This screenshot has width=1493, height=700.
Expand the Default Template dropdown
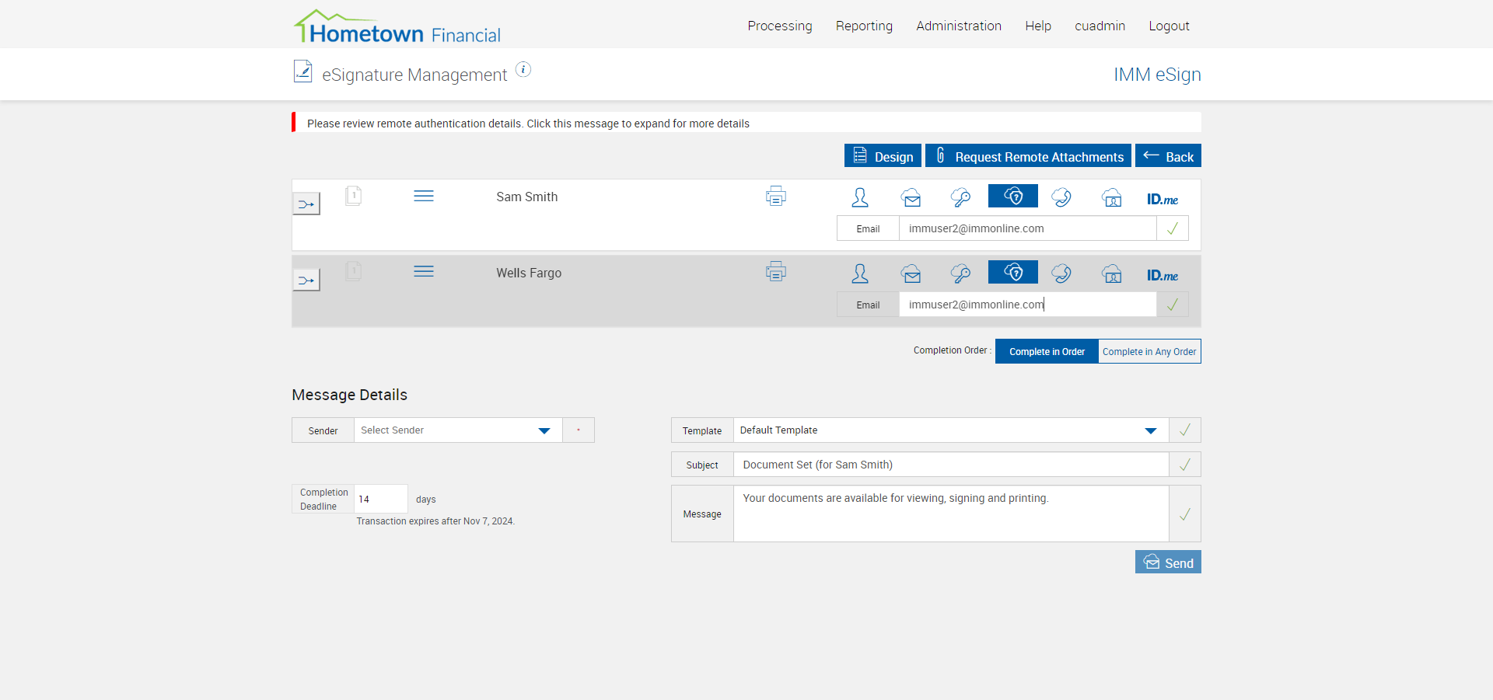click(950, 430)
